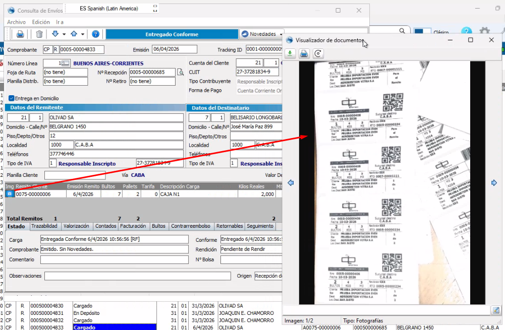Click the edit note icon in viewer
Viewport: 505px width, 330px height.
pyautogui.click(x=495, y=310)
